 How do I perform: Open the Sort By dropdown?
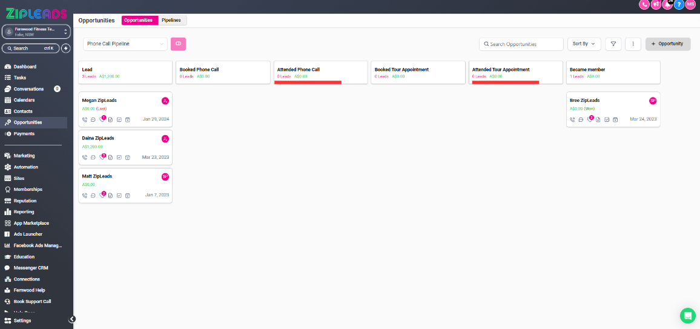pos(584,44)
